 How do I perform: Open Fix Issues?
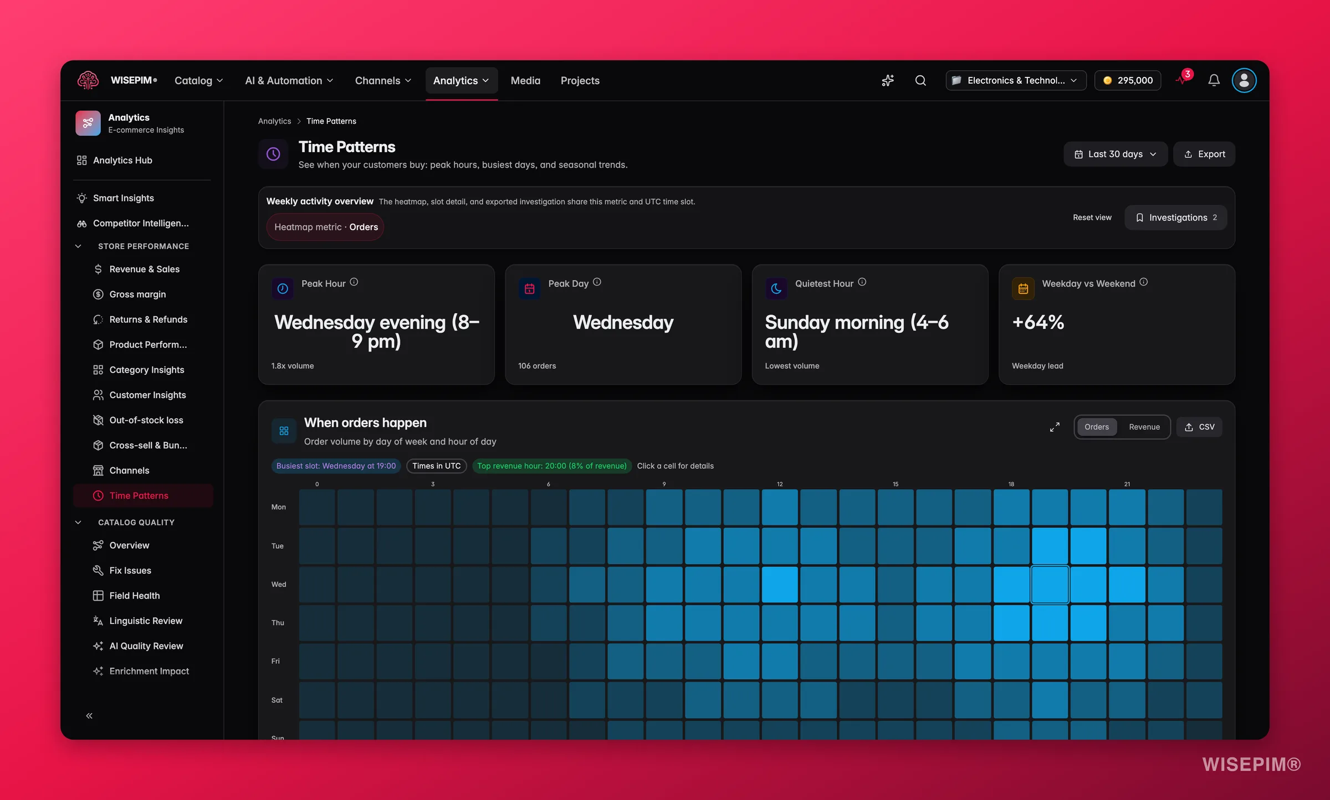143,570
